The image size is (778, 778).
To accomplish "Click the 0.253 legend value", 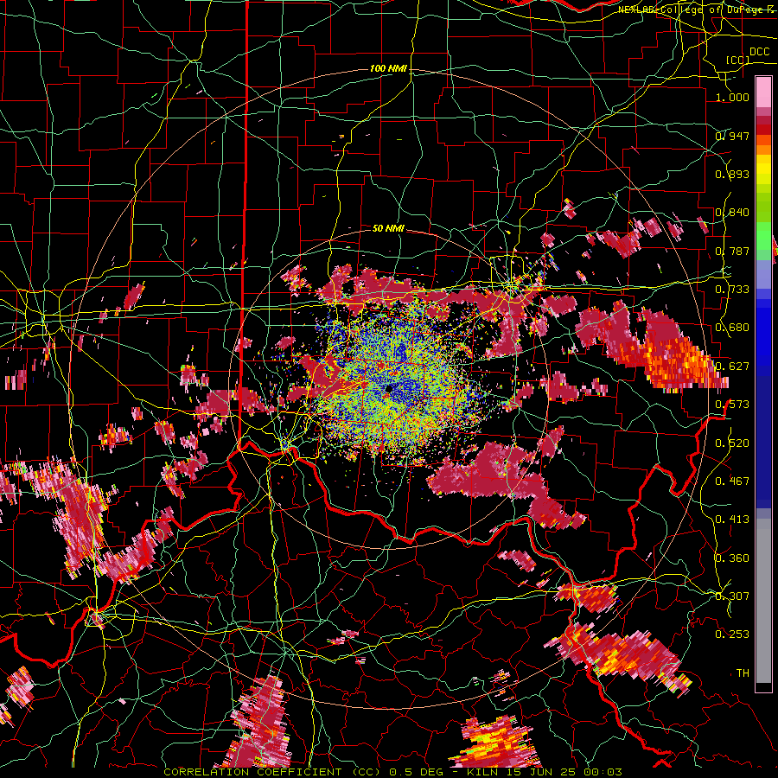I will point(732,635).
